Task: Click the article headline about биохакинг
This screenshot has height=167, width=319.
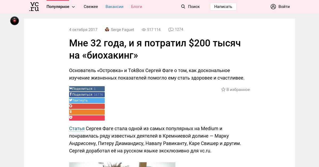Action: tap(155, 49)
